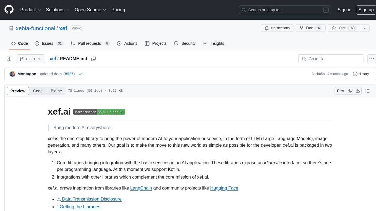Screen dimensions: 376x211
Task: Go to Pricing page
Action: click(x=118, y=10)
